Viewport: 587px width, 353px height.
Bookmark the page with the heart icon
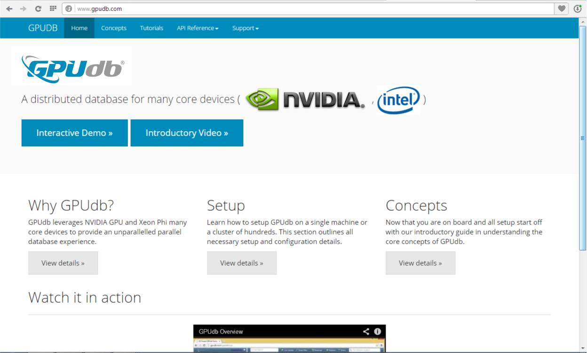[x=562, y=8]
